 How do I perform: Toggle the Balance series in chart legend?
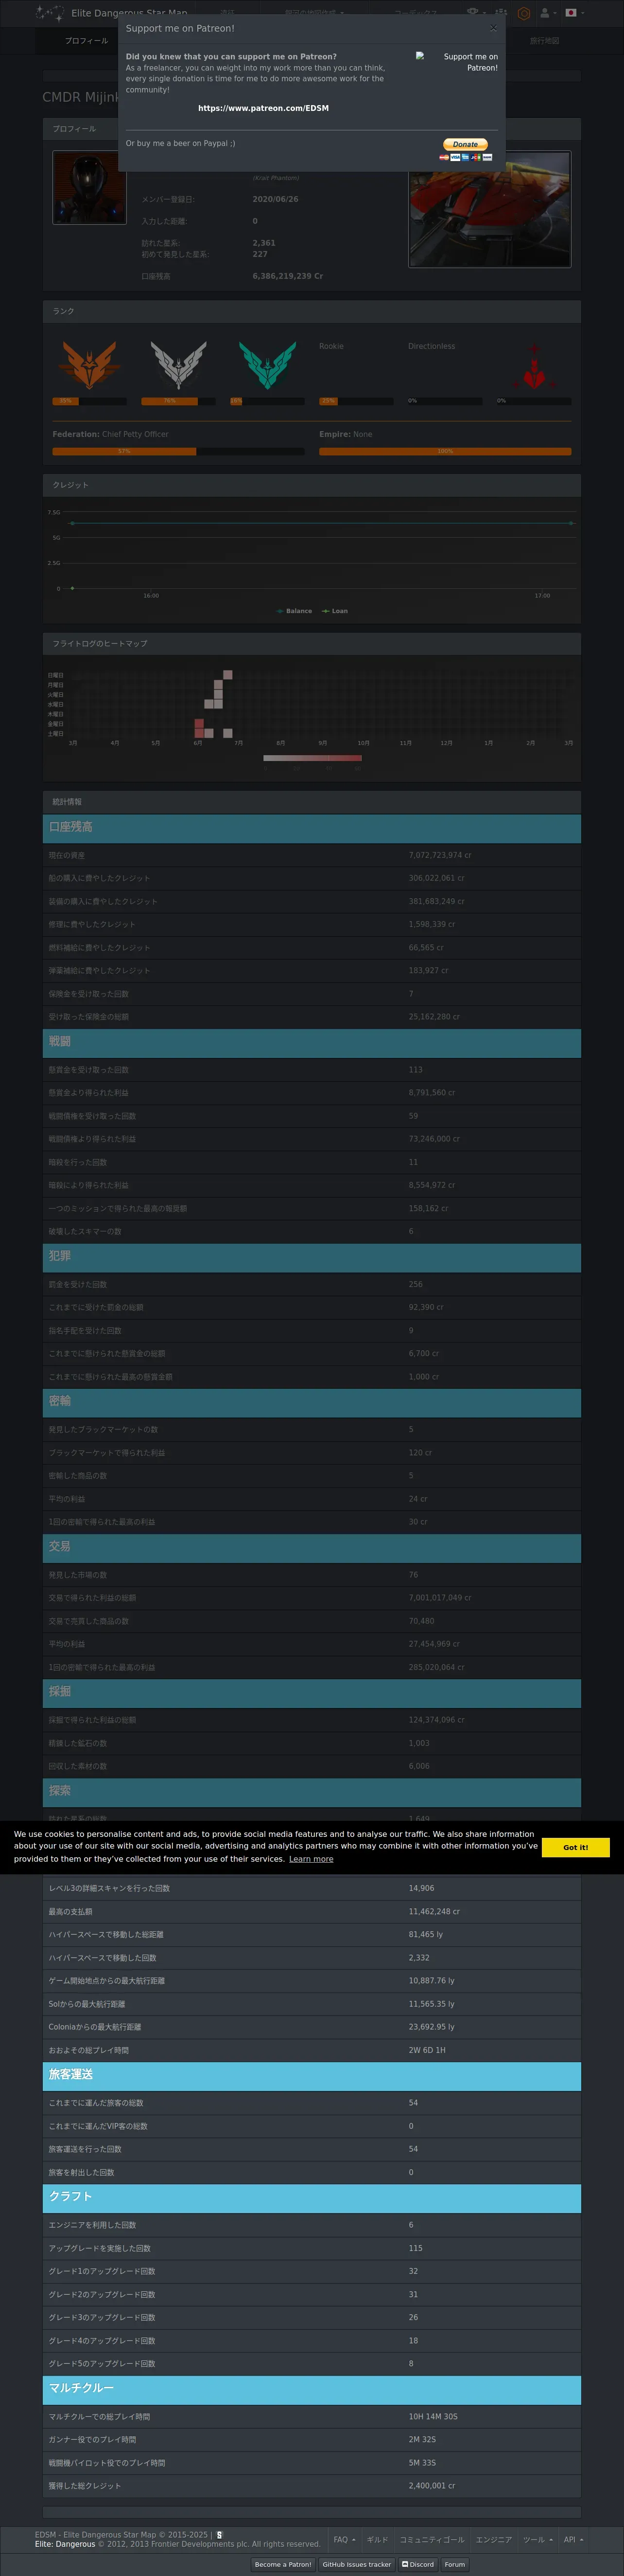pyautogui.click(x=295, y=611)
